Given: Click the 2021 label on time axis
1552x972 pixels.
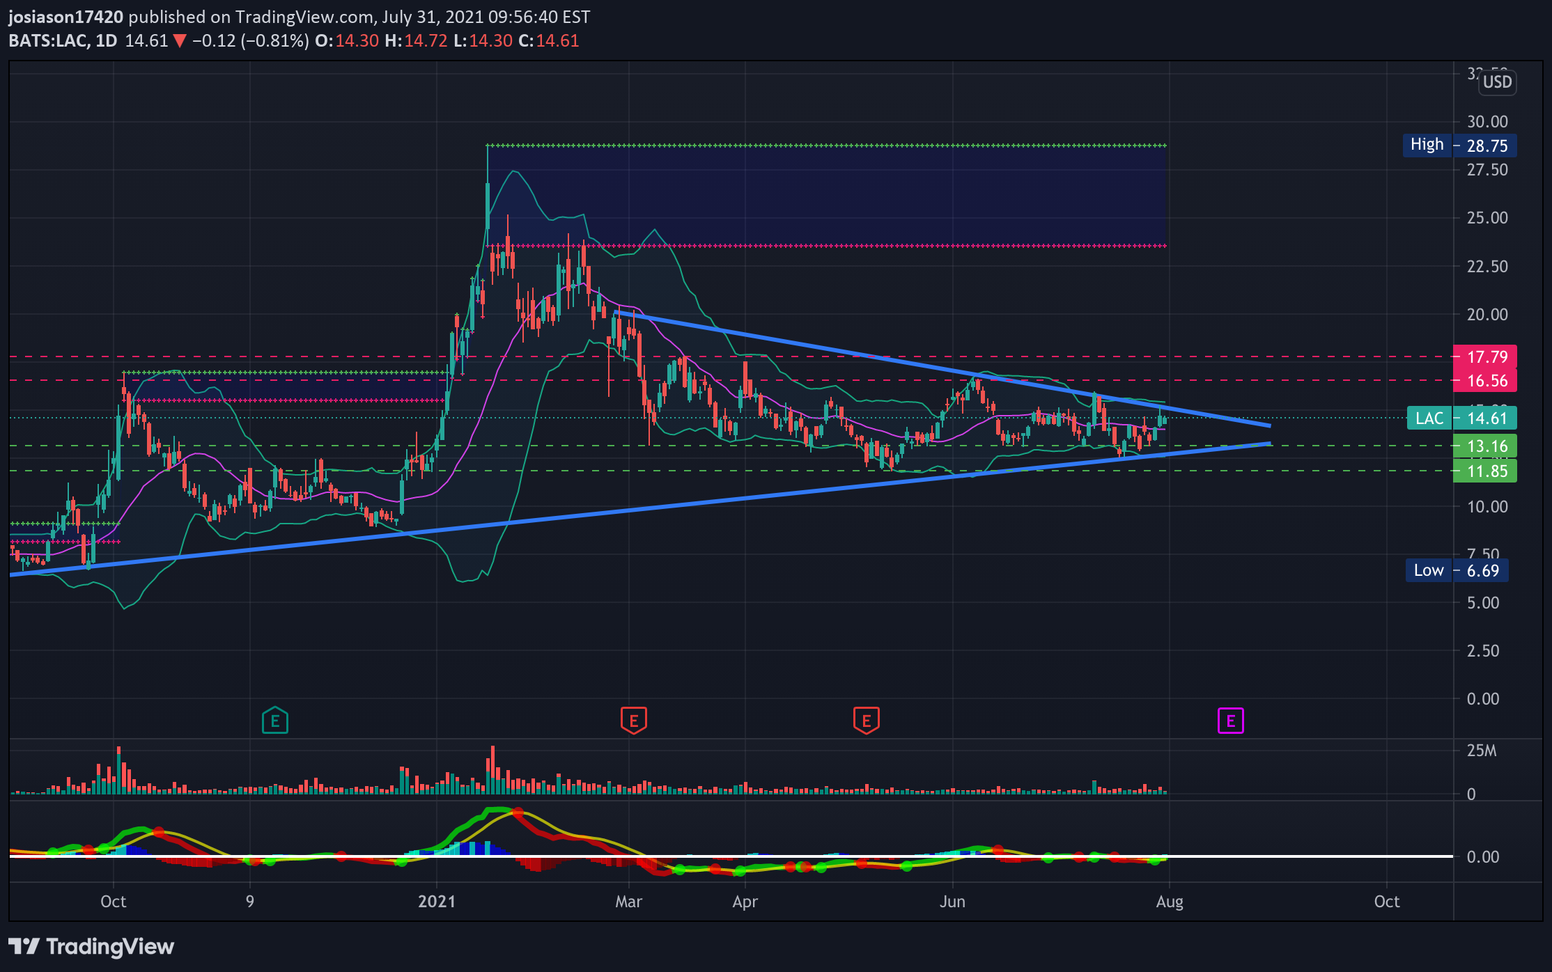Looking at the screenshot, I should (x=437, y=902).
